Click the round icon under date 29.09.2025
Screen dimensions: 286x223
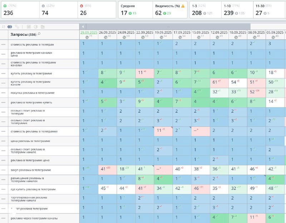pos(87,37)
